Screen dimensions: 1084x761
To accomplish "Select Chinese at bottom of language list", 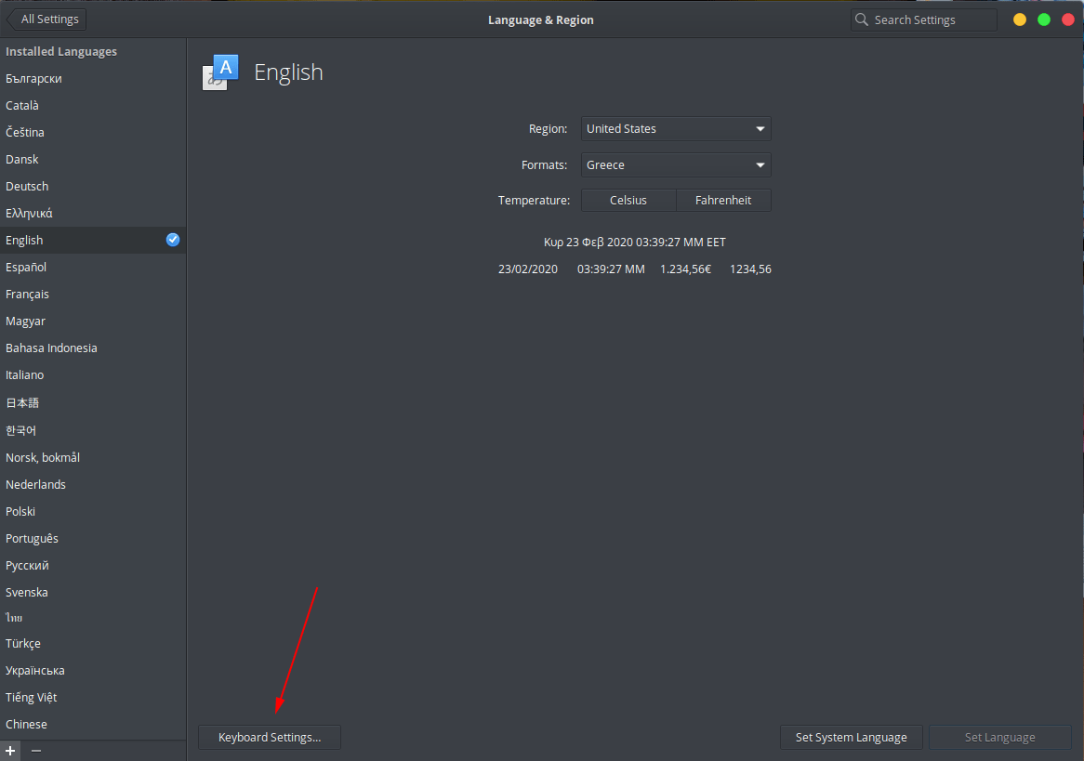I will click(x=27, y=725).
